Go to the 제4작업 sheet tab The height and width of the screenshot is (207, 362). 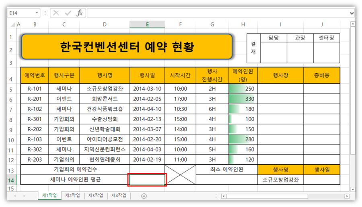119,196
